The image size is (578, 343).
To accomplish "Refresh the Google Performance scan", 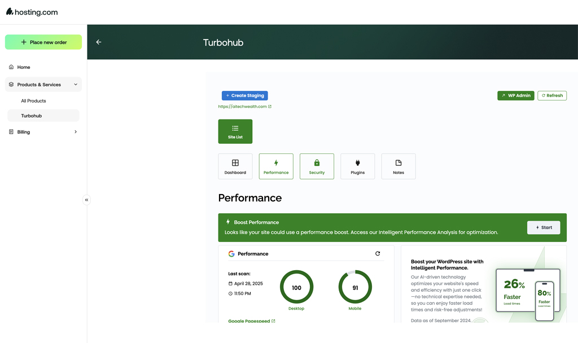I will [x=378, y=253].
